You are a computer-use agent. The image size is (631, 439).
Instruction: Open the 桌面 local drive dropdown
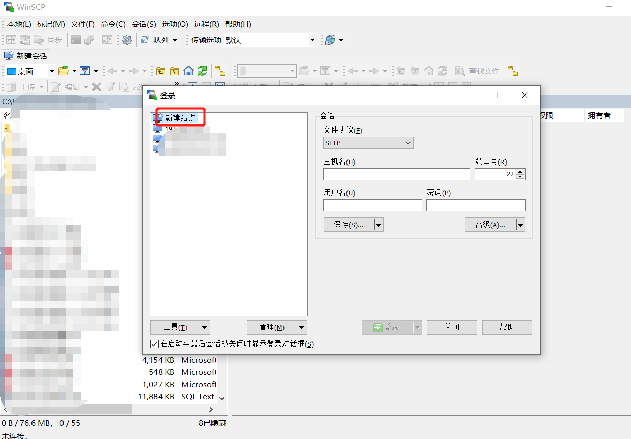coord(51,71)
